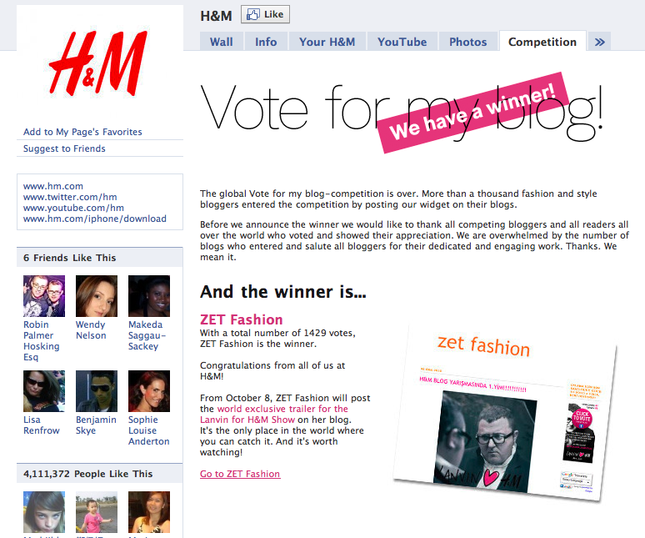Open www.twitter.com/hm link
Viewport: 645px width, 538px height.
coord(70,197)
